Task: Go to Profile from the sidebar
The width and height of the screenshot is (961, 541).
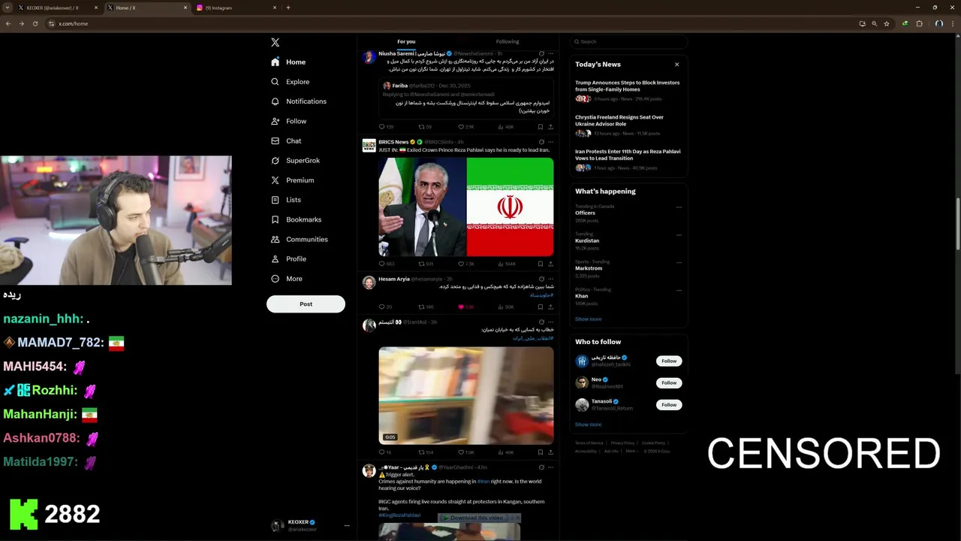Action: click(288, 258)
